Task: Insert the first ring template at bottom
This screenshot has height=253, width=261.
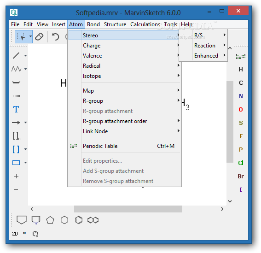Action: coord(22,220)
